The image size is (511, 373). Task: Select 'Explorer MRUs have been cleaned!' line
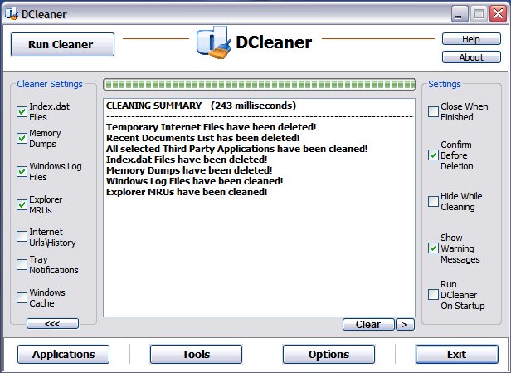click(x=187, y=192)
